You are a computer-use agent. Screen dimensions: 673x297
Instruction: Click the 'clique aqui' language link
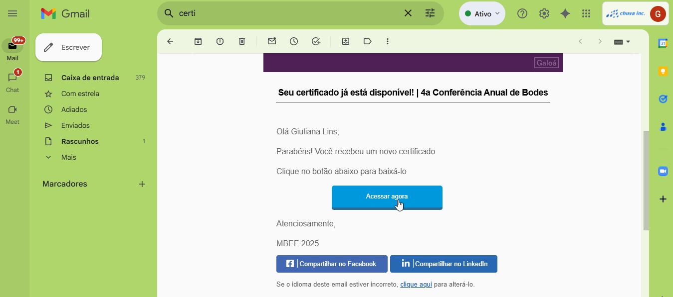point(416,285)
